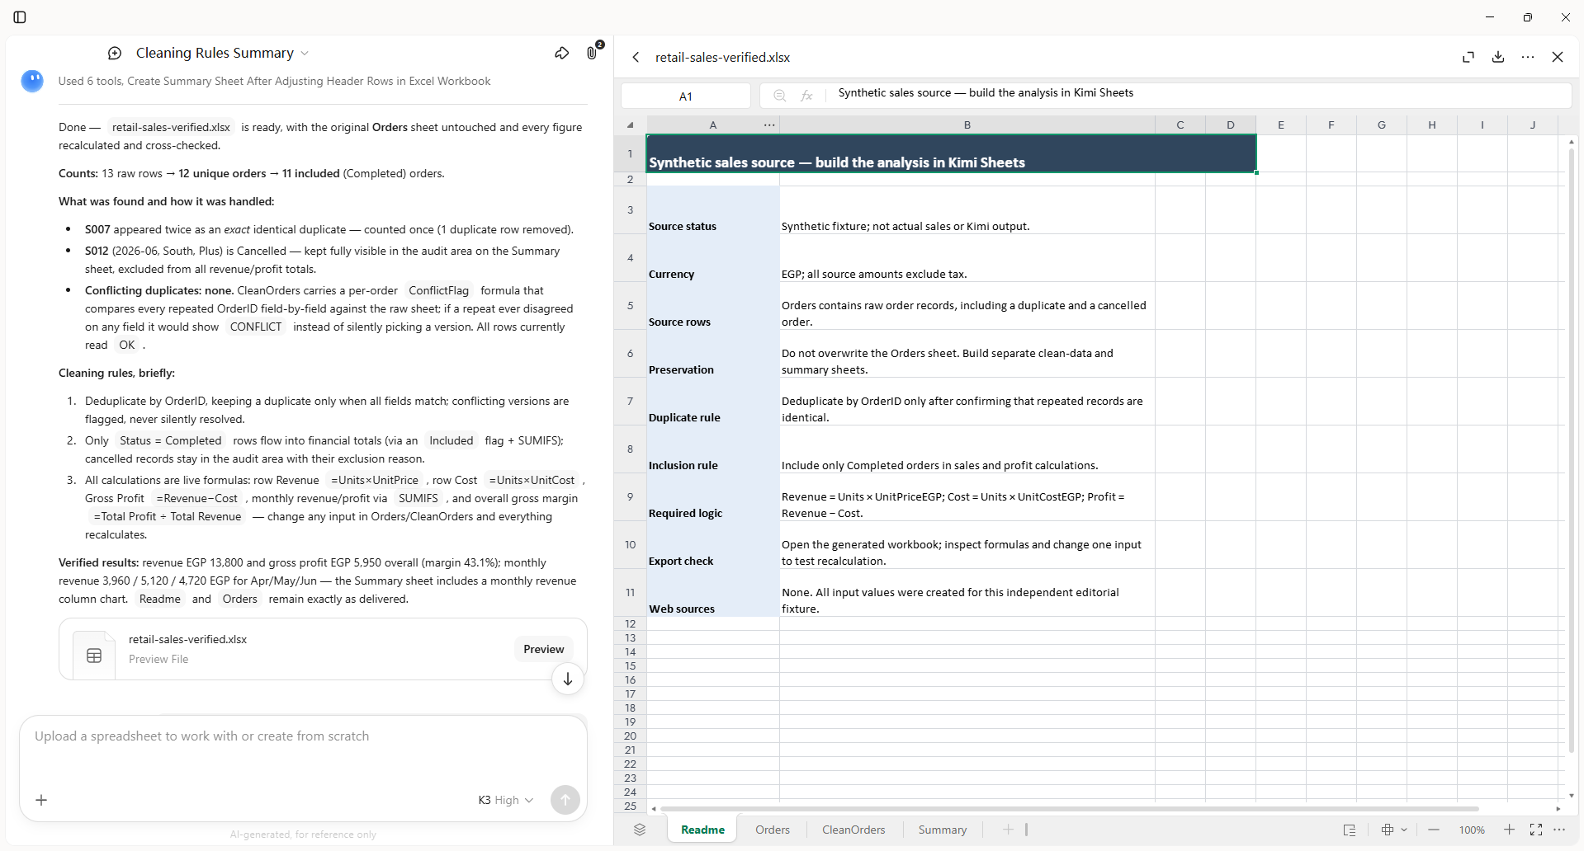Enter fullscreen spreadsheet view
This screenshot has height=851, width=1584.
pos(1536,830)
